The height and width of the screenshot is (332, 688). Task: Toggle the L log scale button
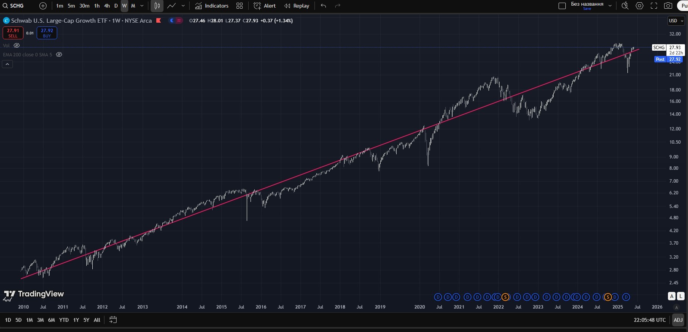[681, 296]
